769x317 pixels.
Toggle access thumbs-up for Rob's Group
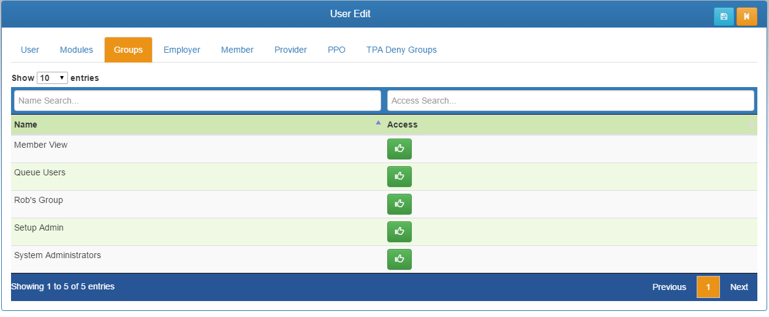399,204
